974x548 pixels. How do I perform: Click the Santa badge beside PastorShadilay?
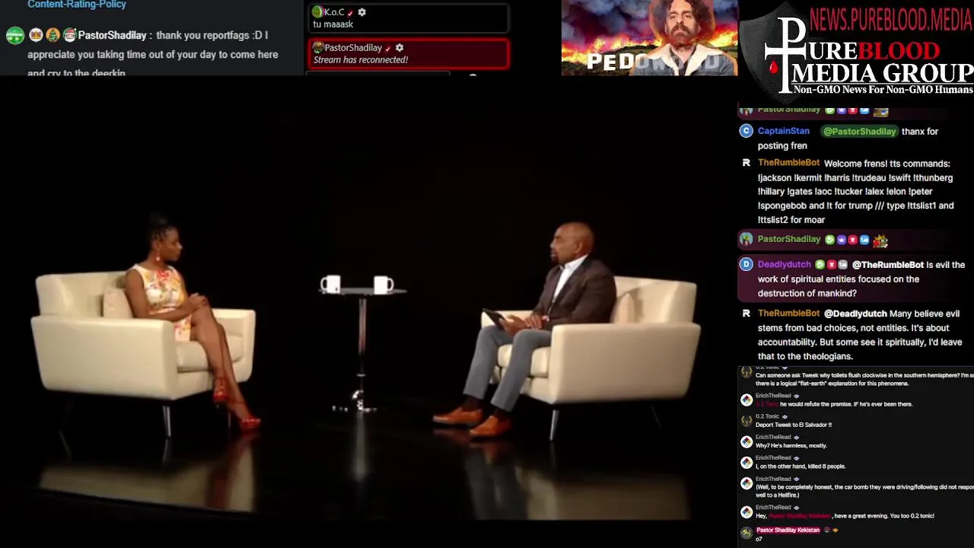(69, 35)
